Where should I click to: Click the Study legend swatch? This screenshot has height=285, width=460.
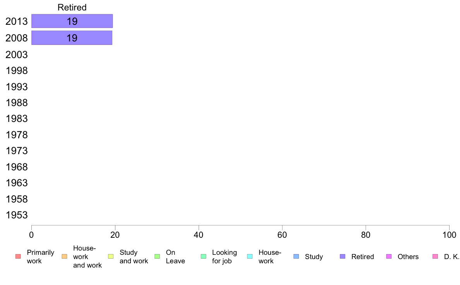pos(296,256)
